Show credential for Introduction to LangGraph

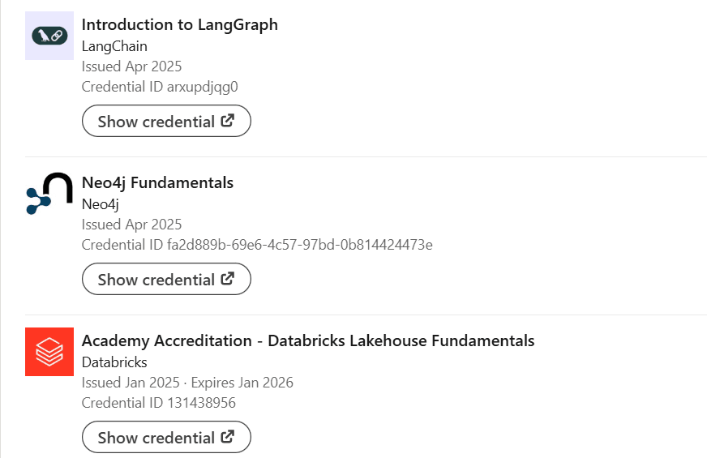point(166,122)
